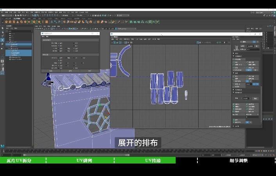Expand first collapsed section in UV Toolkit
The height and width of the screenshot is (176, 276).
[233, 53]
